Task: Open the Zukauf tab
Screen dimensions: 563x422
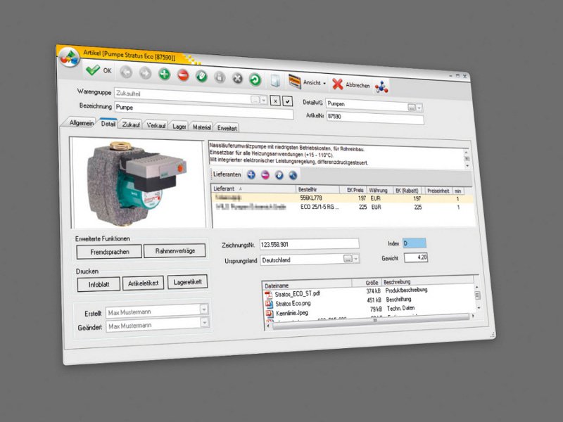Action: point(131,124)
